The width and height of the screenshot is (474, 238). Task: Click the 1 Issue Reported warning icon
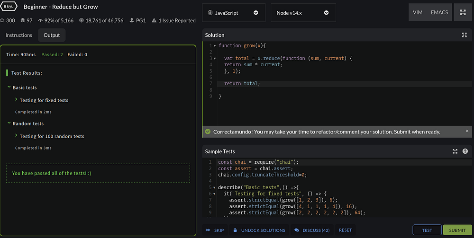[154, 21]
